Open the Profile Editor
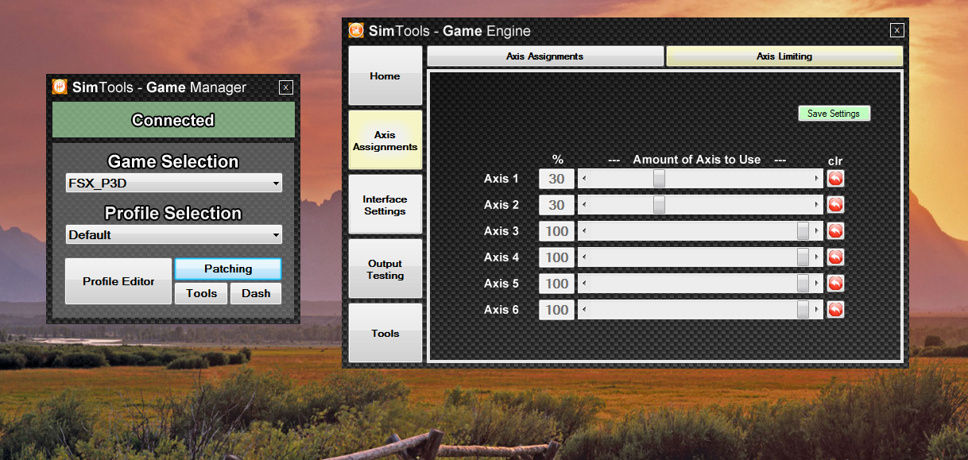The height and width of the screenshot is (460, 968). click(x=118, y=281)
